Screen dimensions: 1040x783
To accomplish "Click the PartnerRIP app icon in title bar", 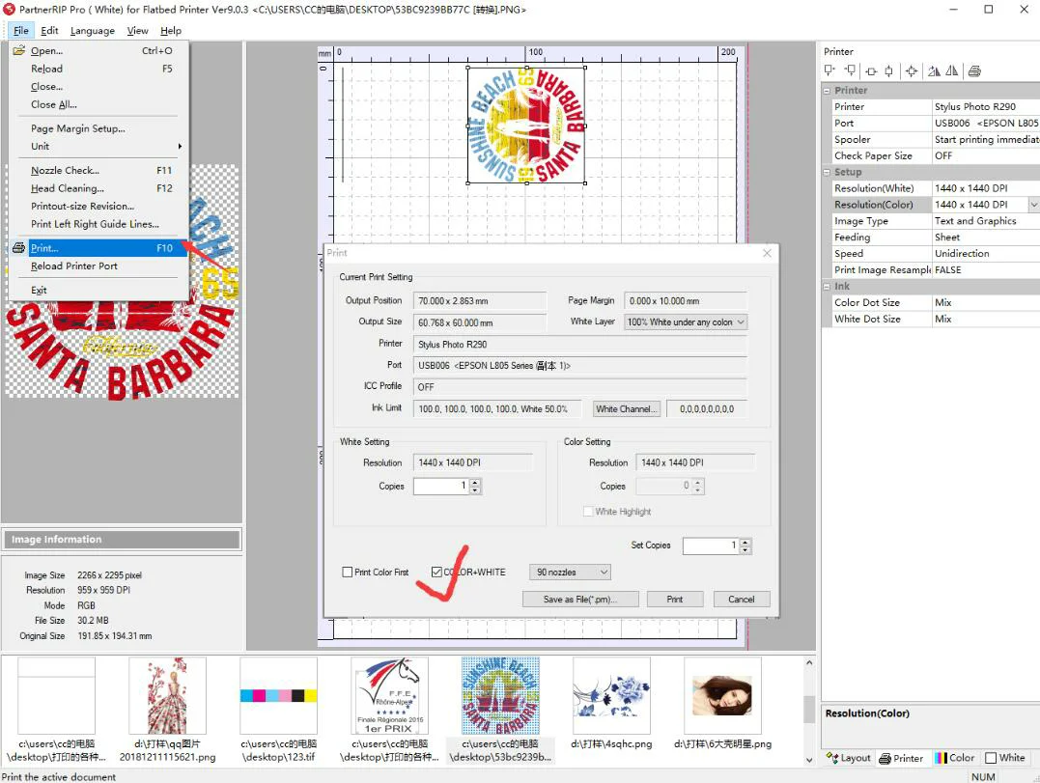I will click(10, 10).
